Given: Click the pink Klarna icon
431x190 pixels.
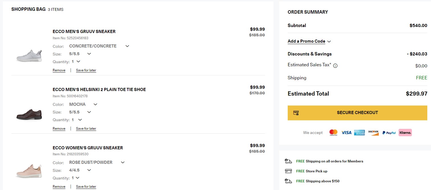Looking at the screenshot, I should [405, 133].
